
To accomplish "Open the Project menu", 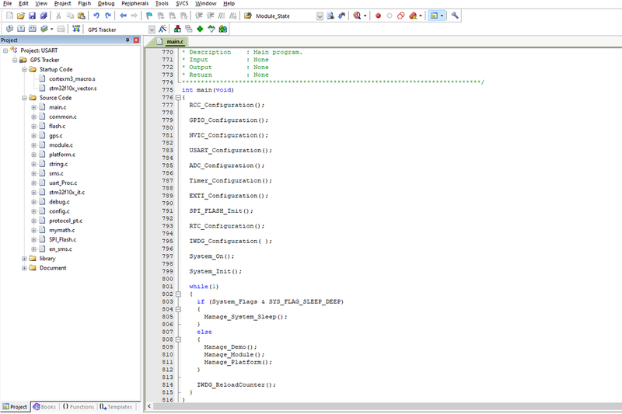I will tap(63, 4).
